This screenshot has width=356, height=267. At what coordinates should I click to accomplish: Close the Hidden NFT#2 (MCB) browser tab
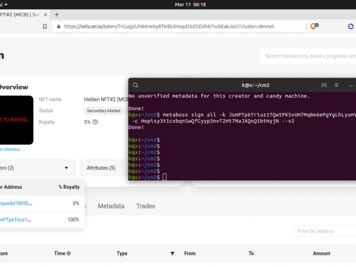coord(46,15)
